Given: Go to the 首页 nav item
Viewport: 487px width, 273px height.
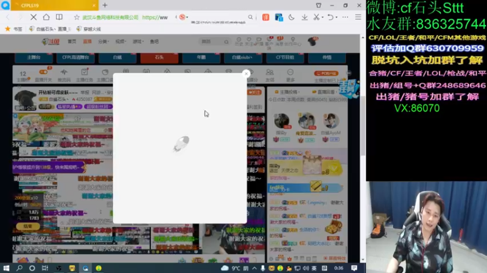Looking at the screenshot, I should tap(72, 41).
